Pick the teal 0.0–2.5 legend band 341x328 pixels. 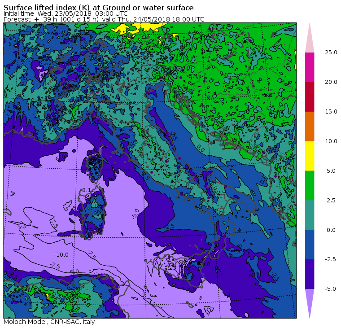tap(310, 215)
